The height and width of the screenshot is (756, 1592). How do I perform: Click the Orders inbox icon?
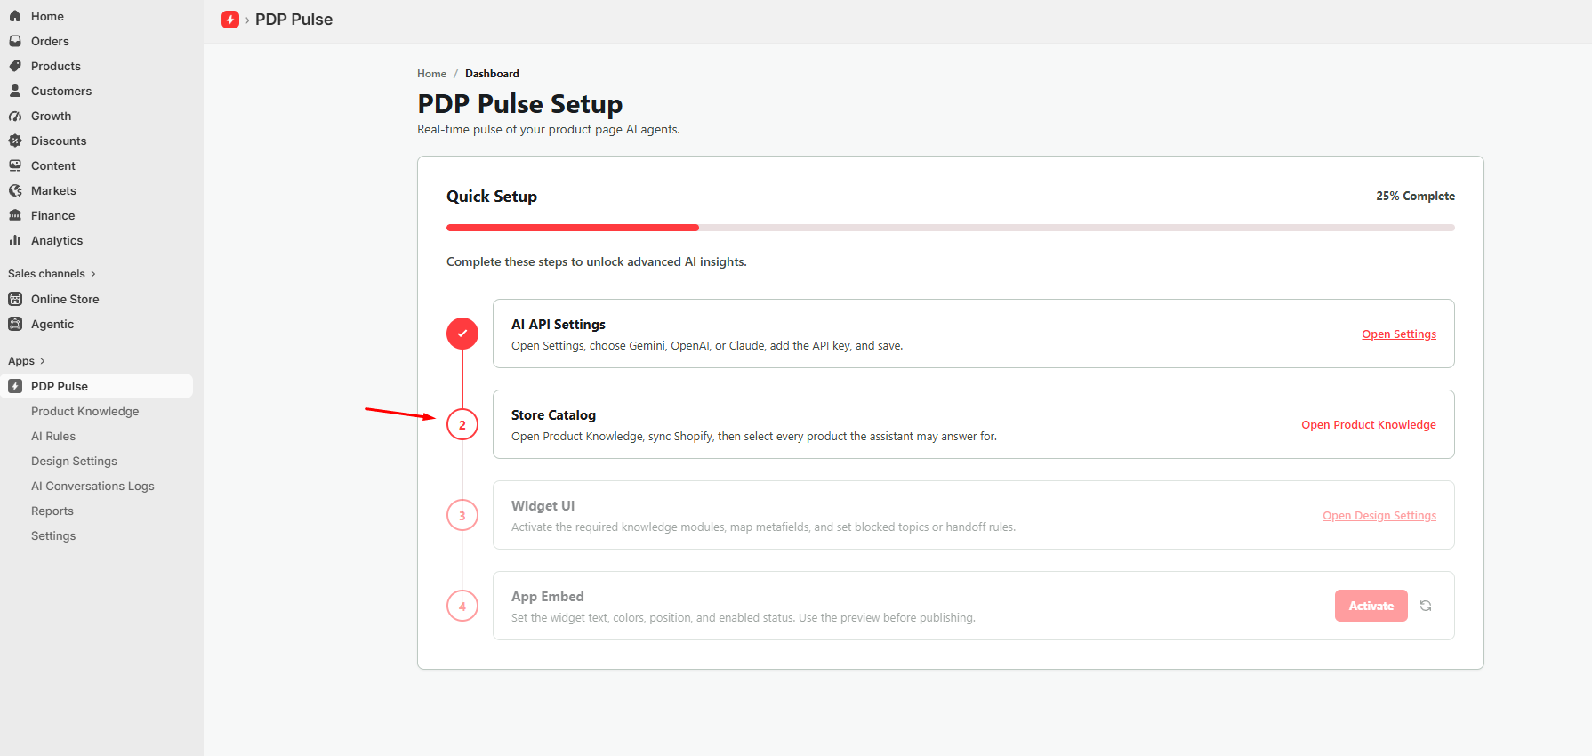[15, 41]
